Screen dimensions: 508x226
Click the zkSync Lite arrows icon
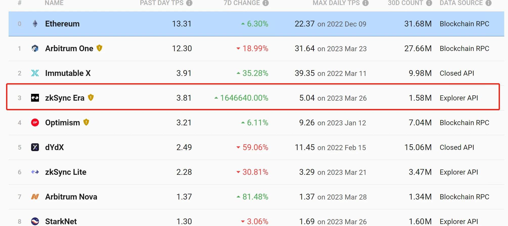(x=35, y=172)
